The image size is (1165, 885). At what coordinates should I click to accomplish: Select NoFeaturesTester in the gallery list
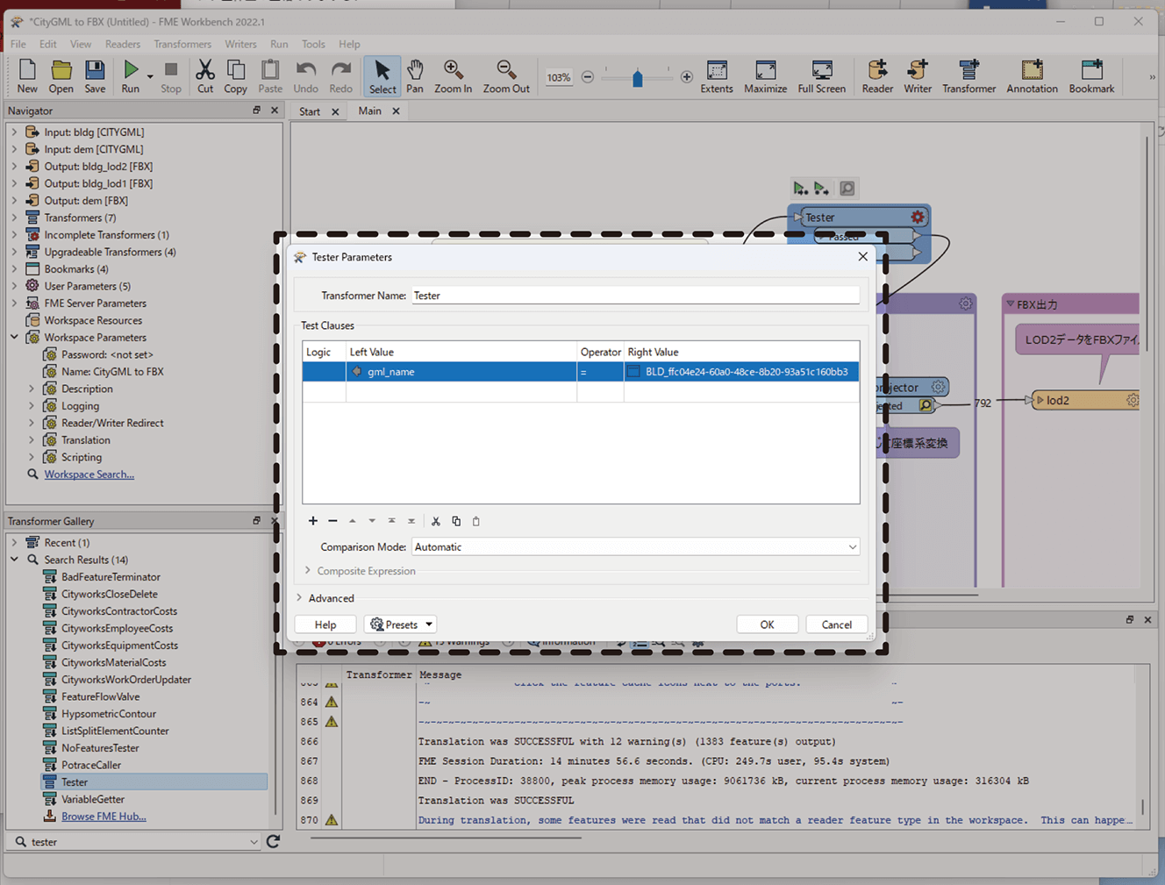coord(100,748)
